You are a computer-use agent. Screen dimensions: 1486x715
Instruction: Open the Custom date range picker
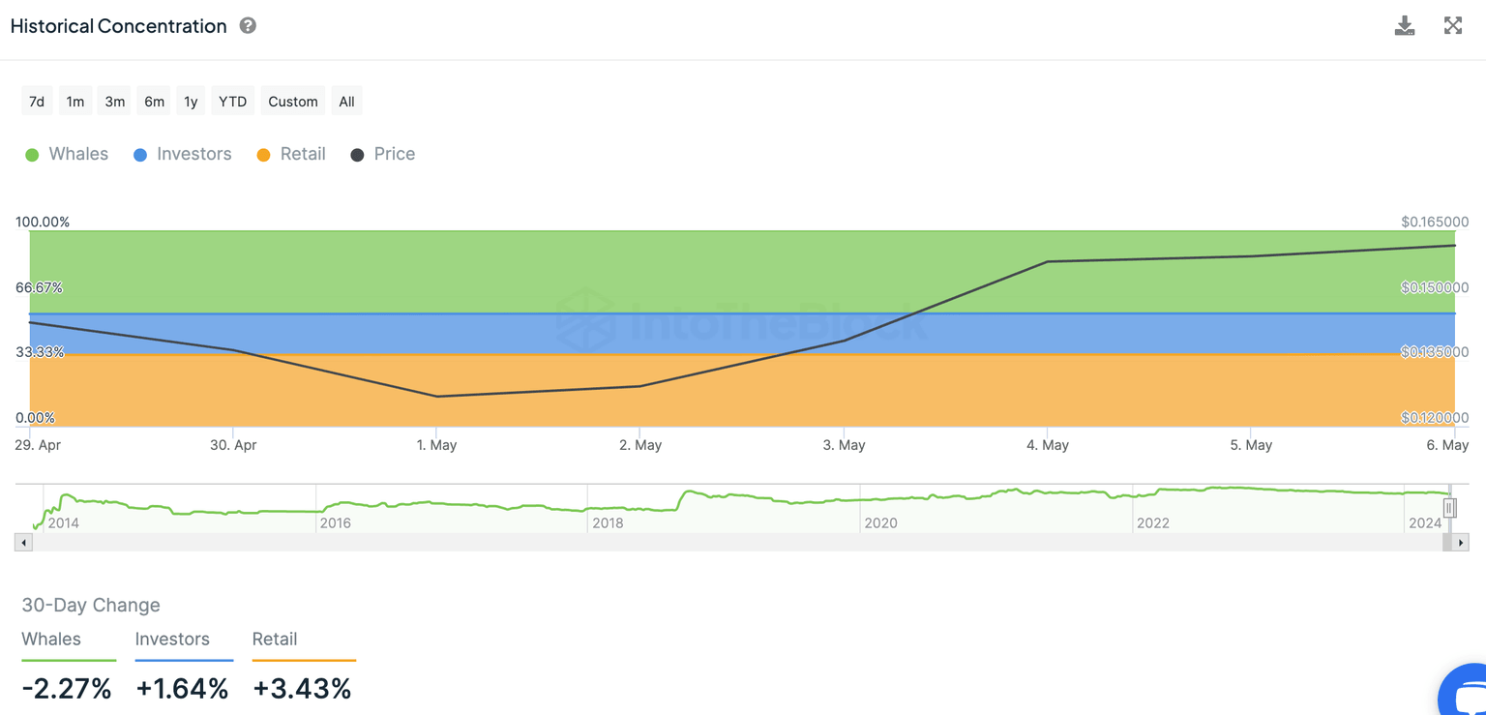tap(293, 102)
